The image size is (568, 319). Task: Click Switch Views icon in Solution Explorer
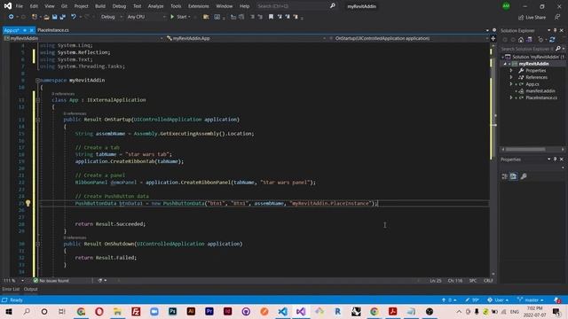pos(529,40)
